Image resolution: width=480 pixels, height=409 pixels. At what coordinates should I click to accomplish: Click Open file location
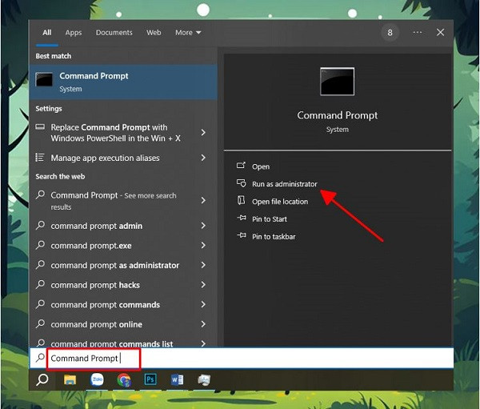point(280,202)
